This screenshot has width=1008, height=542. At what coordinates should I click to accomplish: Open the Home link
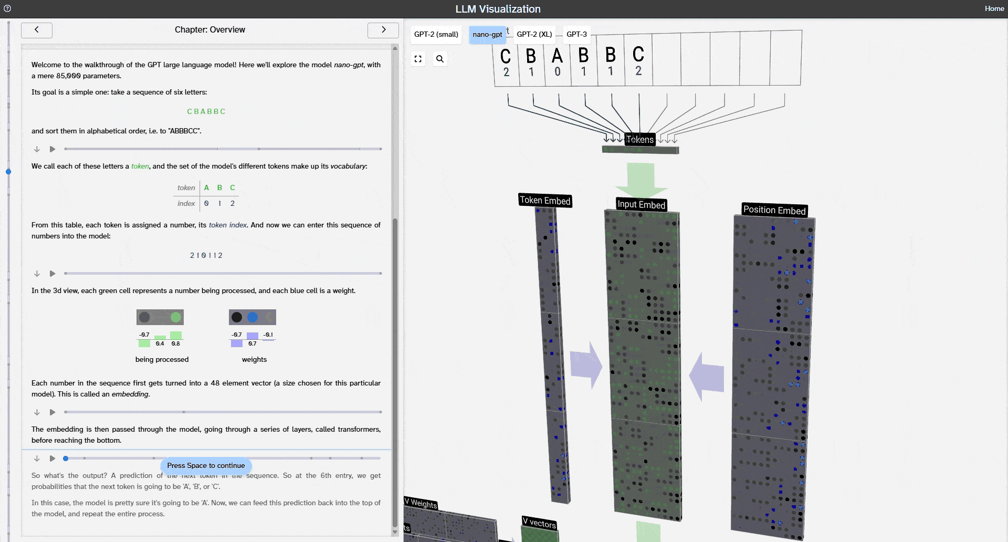(994, 8)
